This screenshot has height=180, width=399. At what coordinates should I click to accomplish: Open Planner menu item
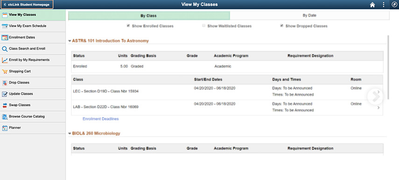coord(33,128)
